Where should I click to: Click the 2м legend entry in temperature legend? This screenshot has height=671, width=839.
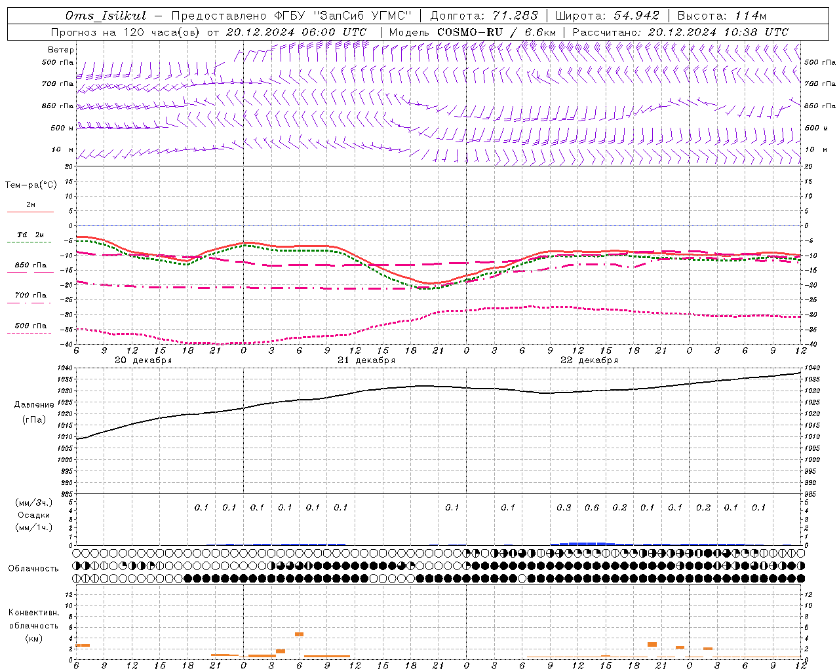coord(31,205)
